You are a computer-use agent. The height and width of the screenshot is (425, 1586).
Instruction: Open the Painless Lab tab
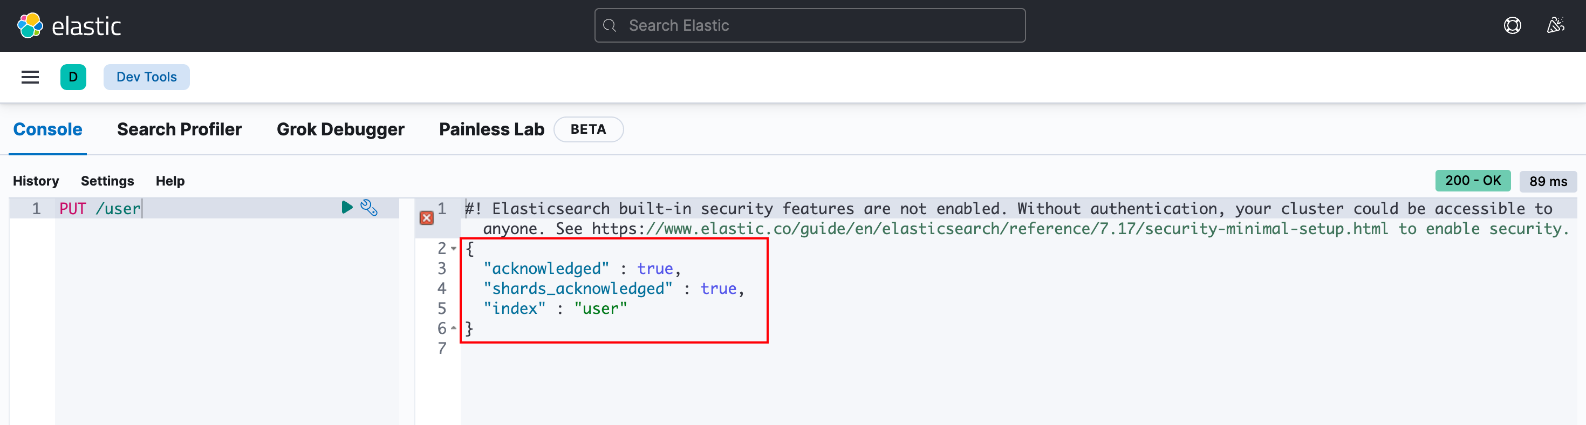pos(491,129)
